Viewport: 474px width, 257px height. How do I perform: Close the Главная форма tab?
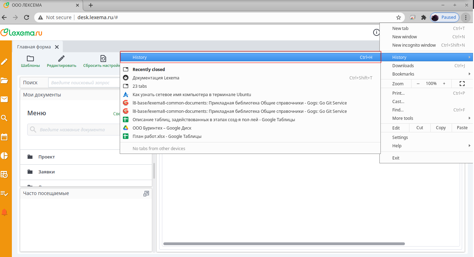(57, 47)
